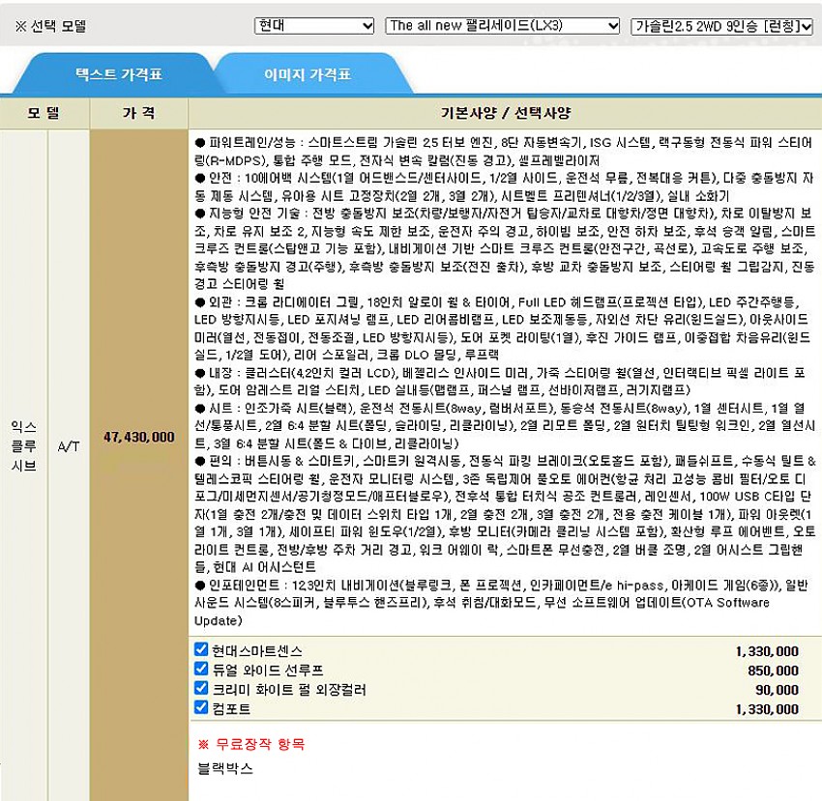Select the 익스클루시브 trim cell
The width and height of the screenshot is (822, 801).
pyautogui.click(x=23, y=445)
